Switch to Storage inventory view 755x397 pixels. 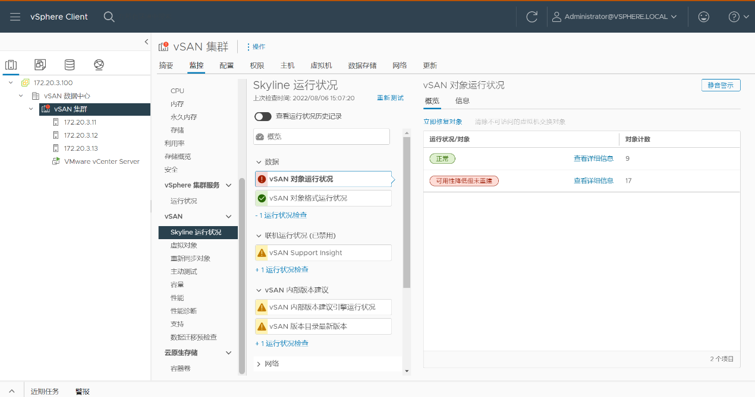coord(70,65)
